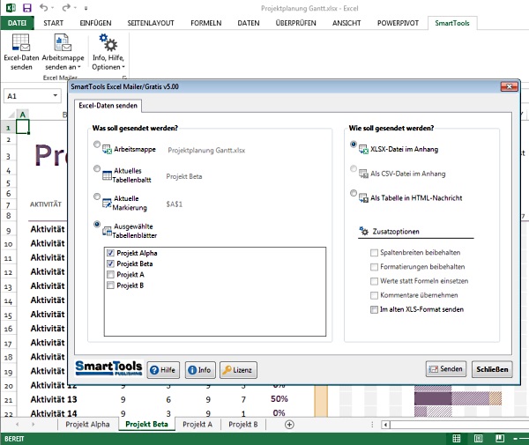This screenshot has height=445, width=529.
Task: Select Aktuelle Markierung radio option
Action: [x=97, y=197]
